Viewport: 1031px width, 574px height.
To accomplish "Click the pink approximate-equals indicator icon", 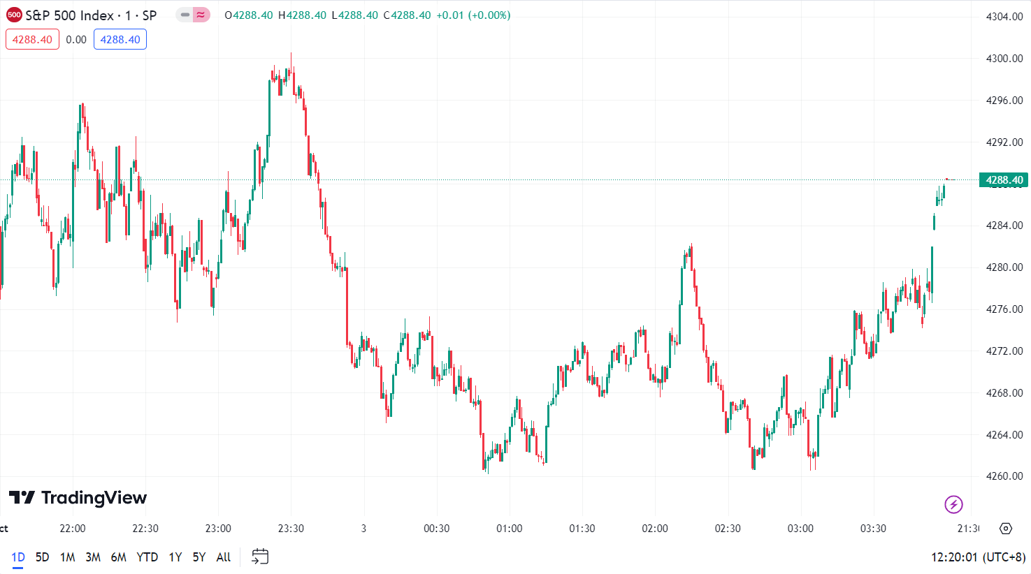I will 201,15.
